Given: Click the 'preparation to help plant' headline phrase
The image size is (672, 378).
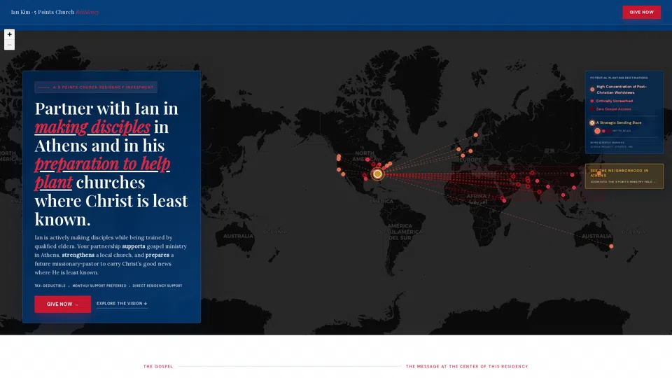Looking at the screenshot, I should tap(102, 173).
